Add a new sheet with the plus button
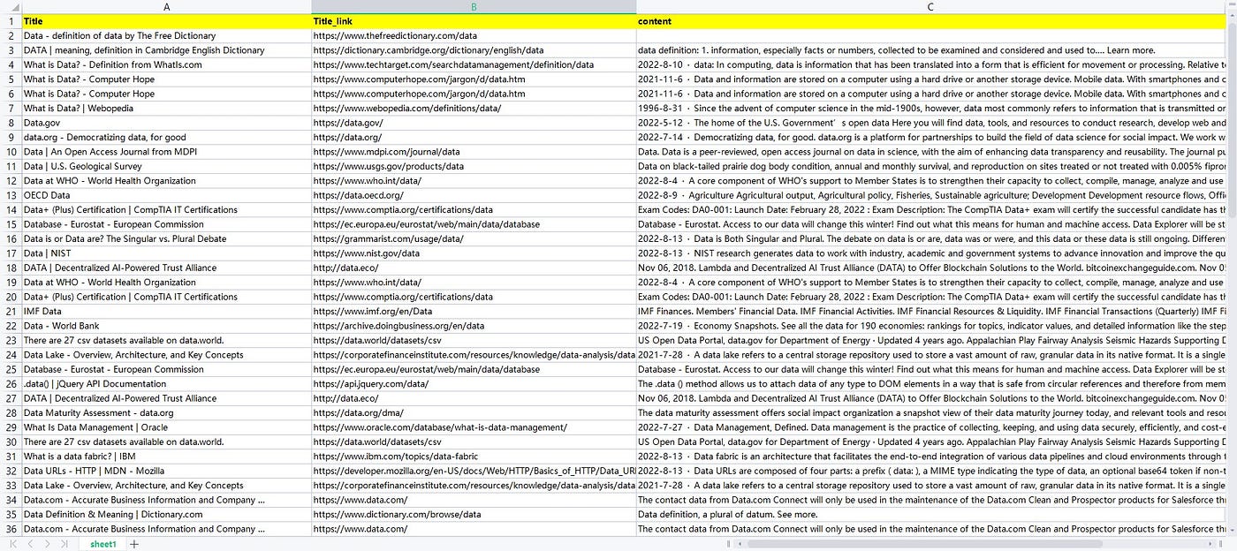The width and height of the screenshot is (1237, 551). click(x=134, y=544)
